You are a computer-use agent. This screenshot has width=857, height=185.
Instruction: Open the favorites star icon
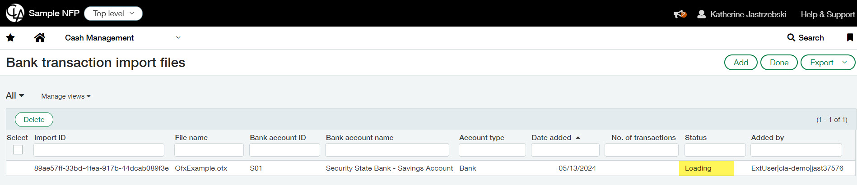tap(10, 38)
